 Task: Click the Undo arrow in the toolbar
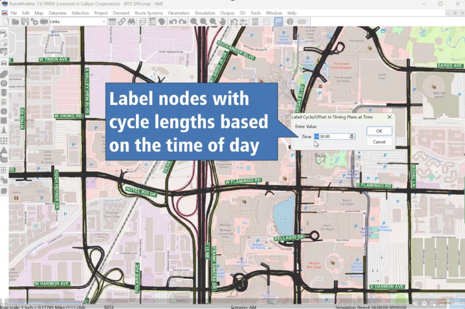tap(173, 22)
